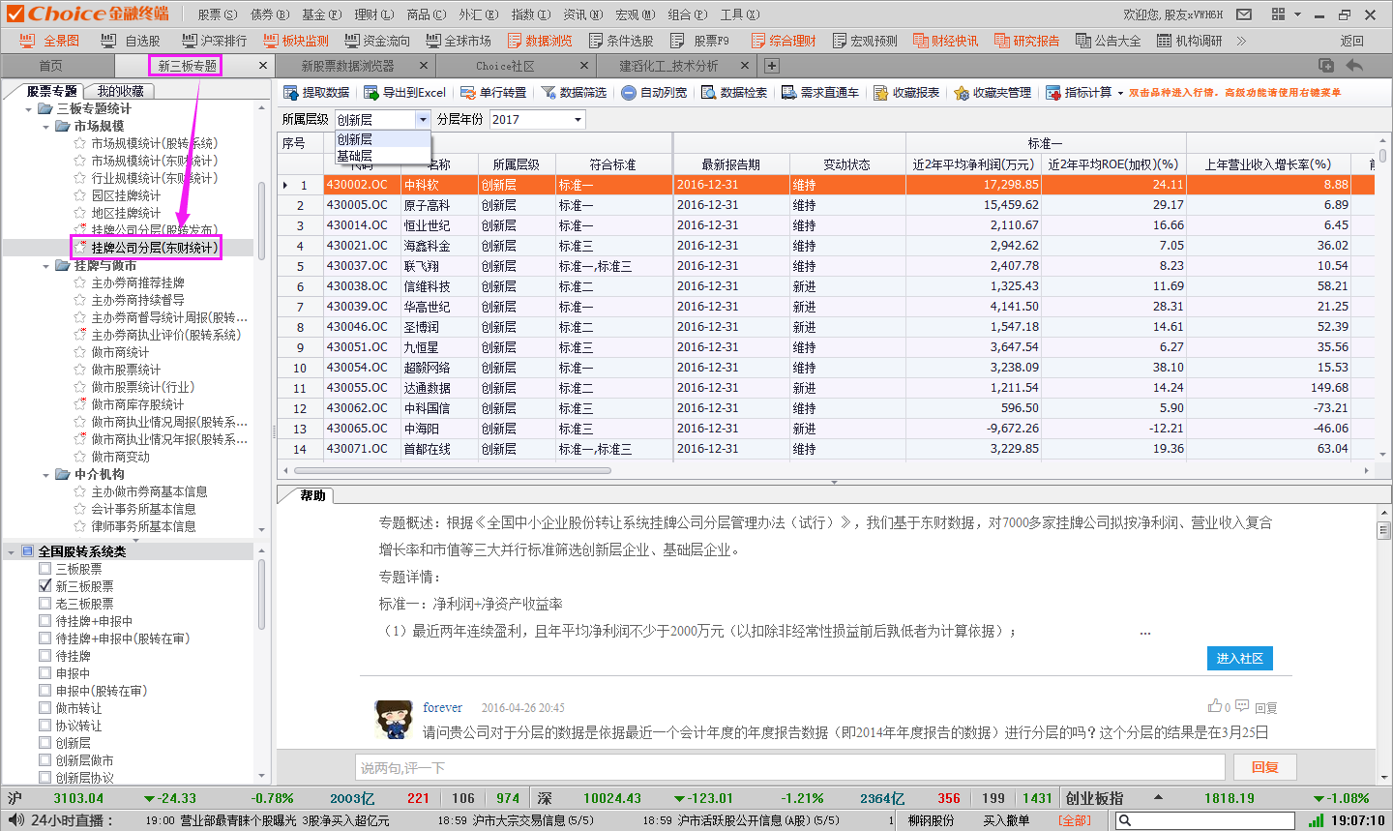Enable the 三板股票 checkbox

45,569
